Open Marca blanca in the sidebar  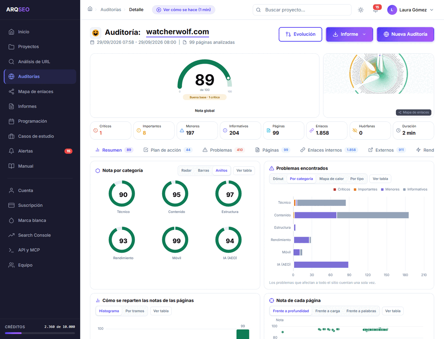click(x=40, y=220)
